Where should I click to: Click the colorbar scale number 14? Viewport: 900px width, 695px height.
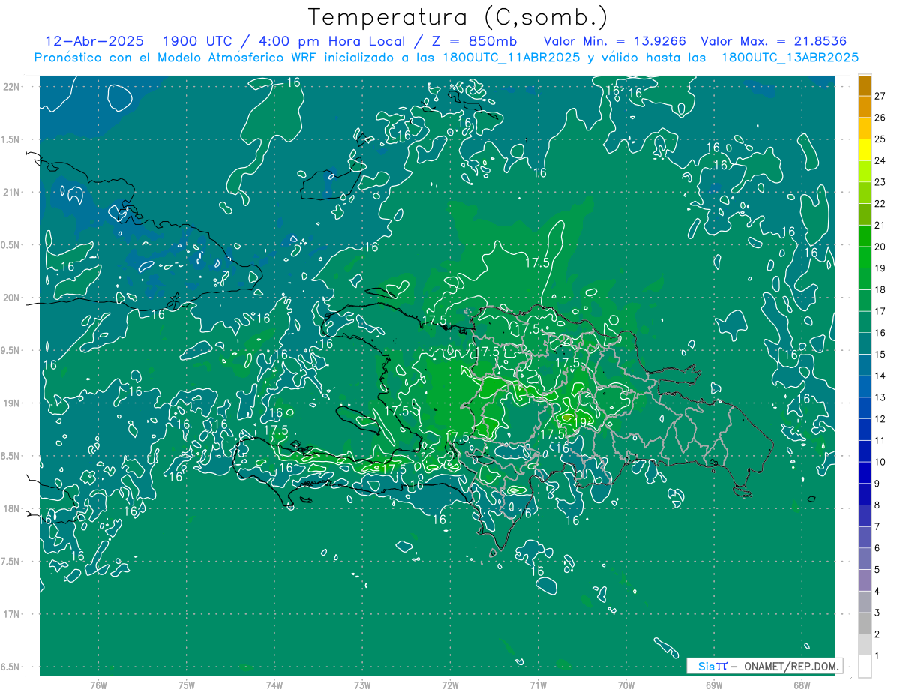click(x=880, y=376)
